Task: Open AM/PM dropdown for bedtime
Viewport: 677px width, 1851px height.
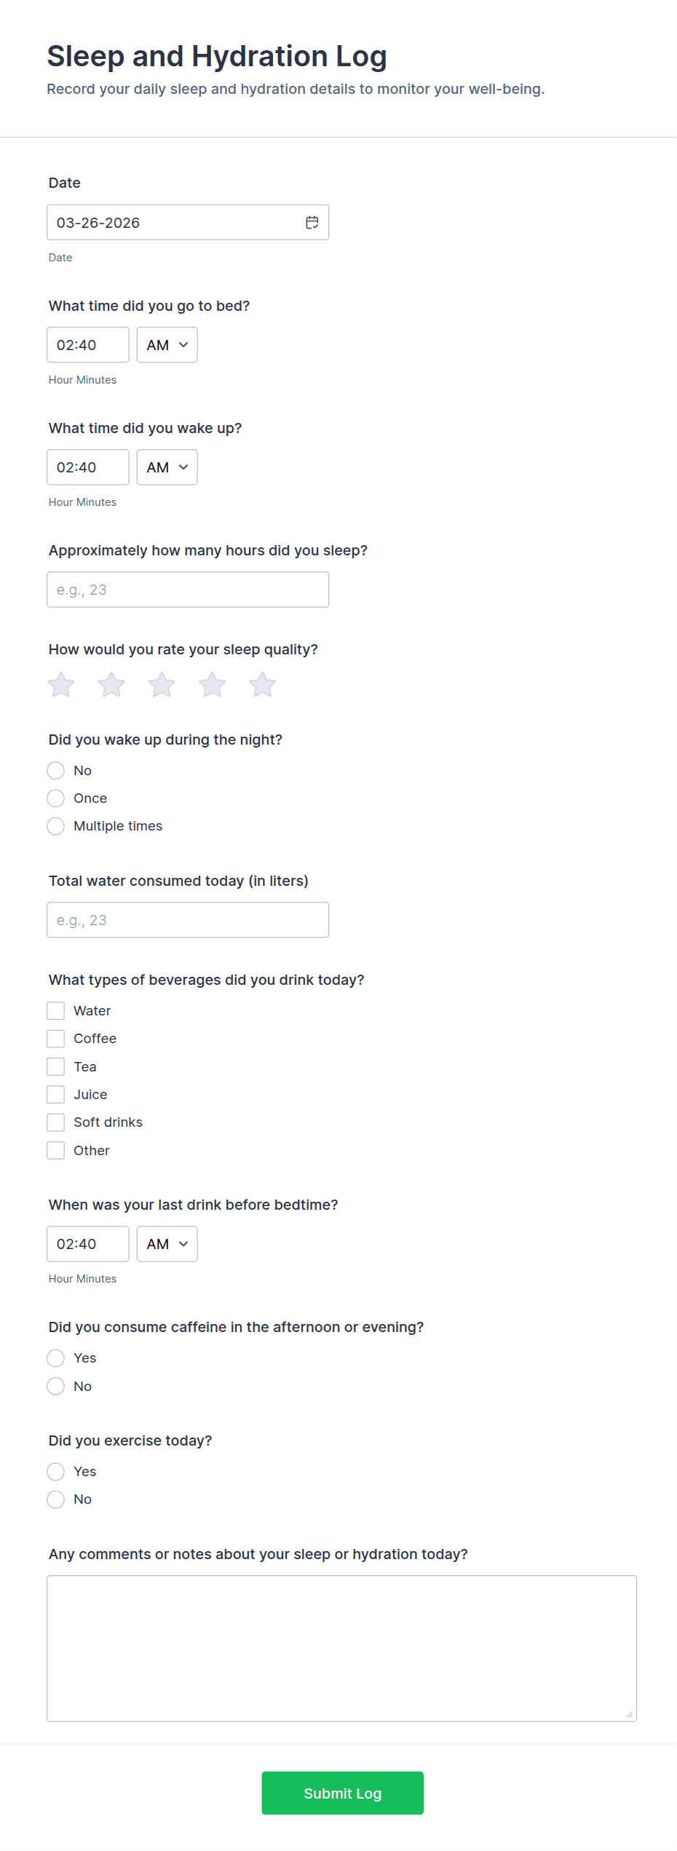Action: [167, 345]
